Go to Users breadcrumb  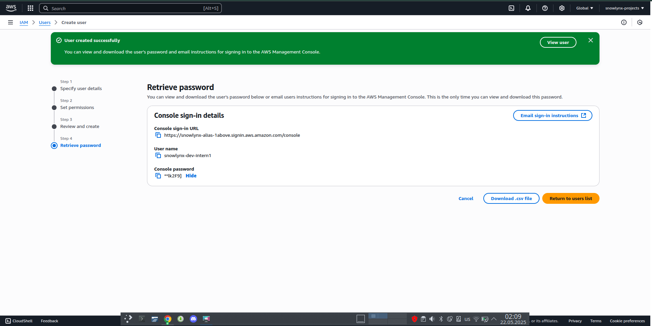(45, 22)
